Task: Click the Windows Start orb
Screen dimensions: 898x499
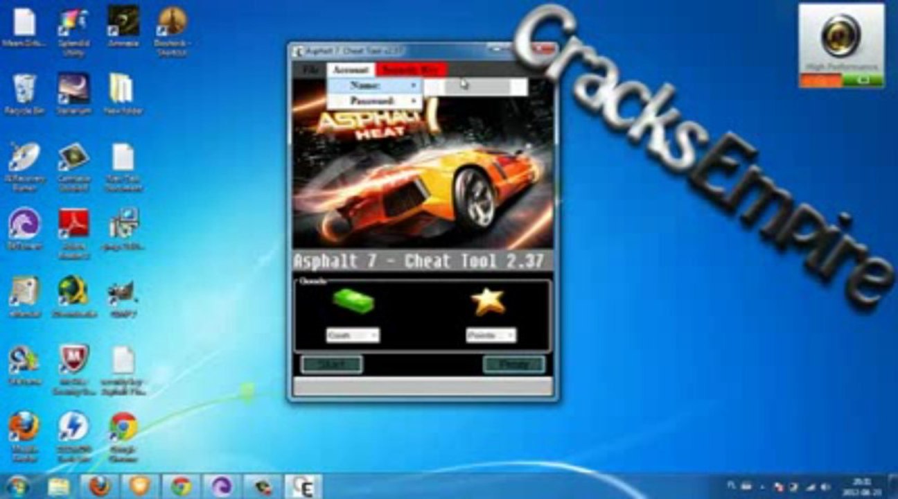Action: pos(17,486)
